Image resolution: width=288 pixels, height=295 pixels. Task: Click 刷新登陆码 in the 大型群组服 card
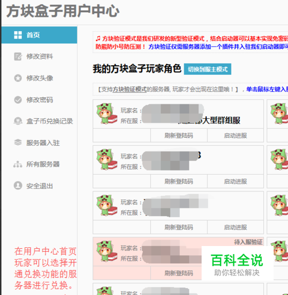[179, 135]
